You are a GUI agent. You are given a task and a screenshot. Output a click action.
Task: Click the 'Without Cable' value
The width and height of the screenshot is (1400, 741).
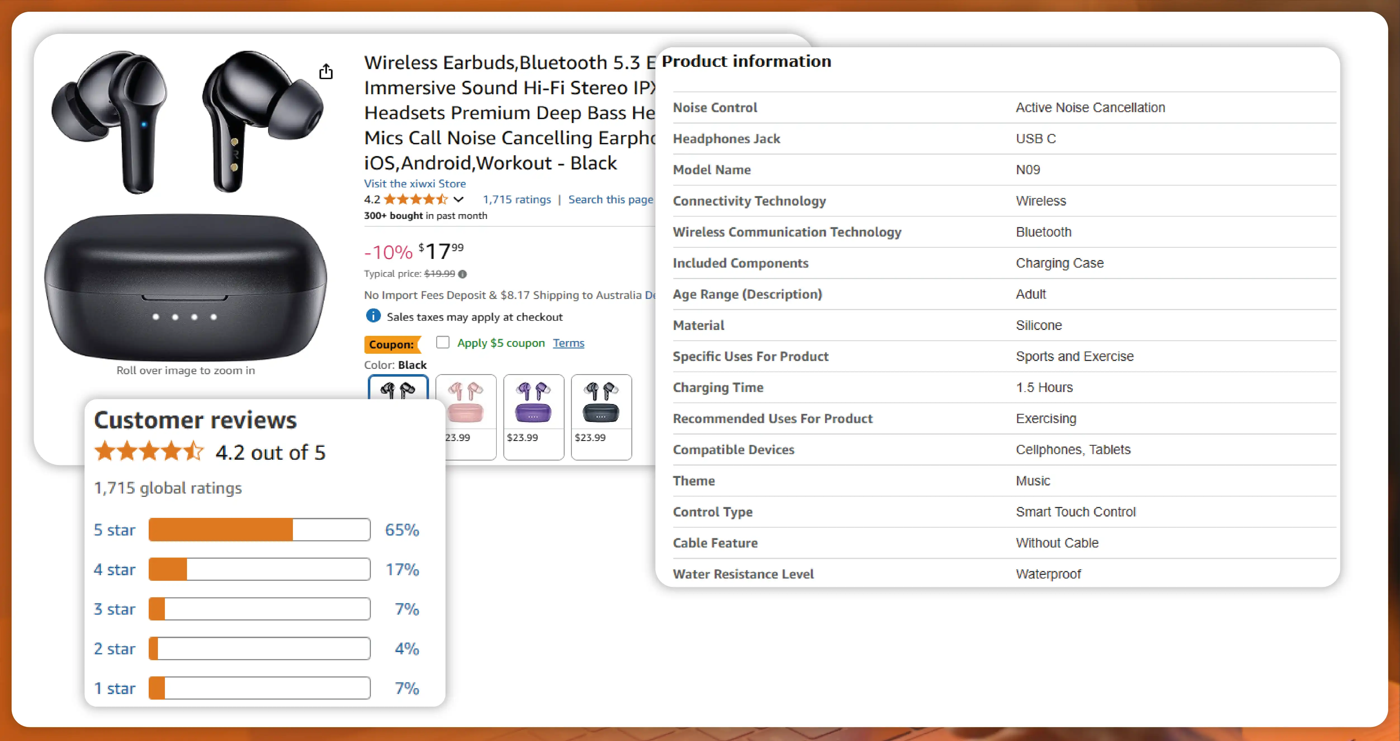tap(1057, 543)
